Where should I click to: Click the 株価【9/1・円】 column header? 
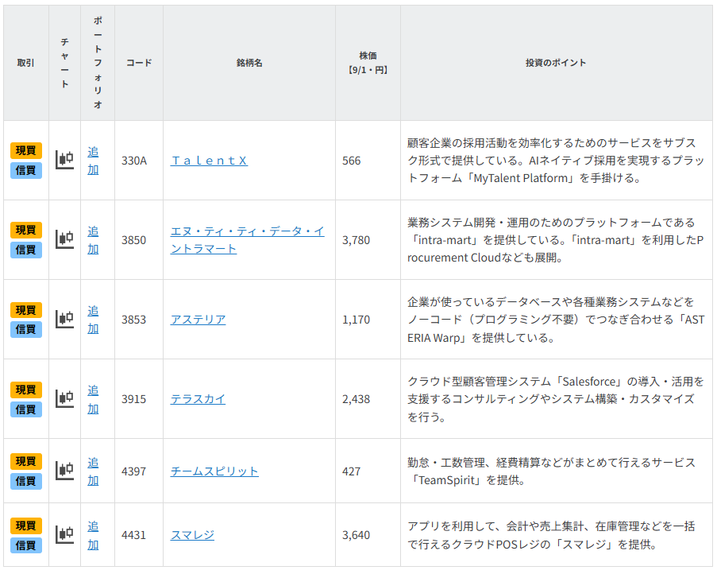click(368, 63)
